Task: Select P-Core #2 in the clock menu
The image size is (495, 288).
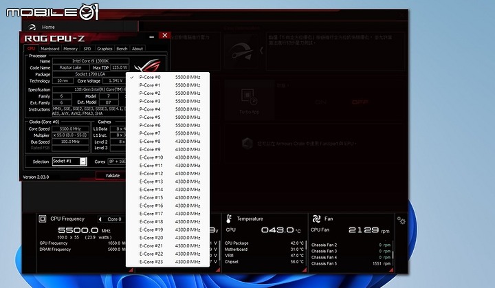Action: (x=167, y=93)
